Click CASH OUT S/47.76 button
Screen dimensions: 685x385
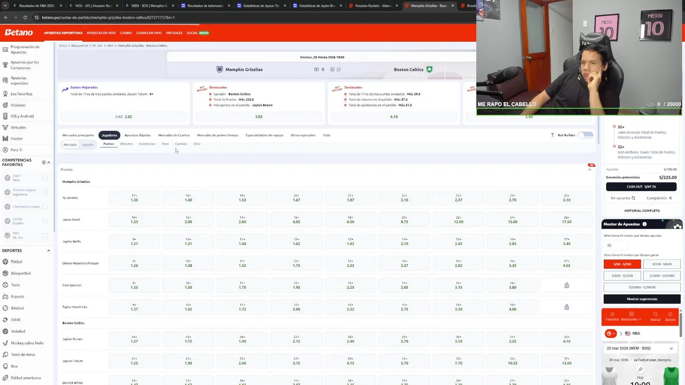pyautogui.click(x=641, y=187)
